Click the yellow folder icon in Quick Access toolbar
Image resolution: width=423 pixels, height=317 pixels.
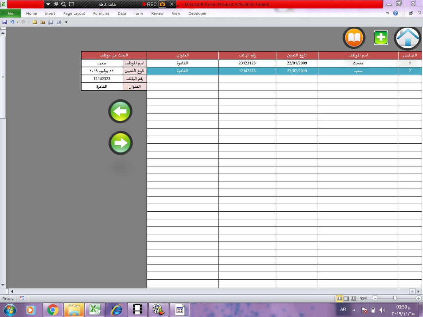(x=35, y=22)
